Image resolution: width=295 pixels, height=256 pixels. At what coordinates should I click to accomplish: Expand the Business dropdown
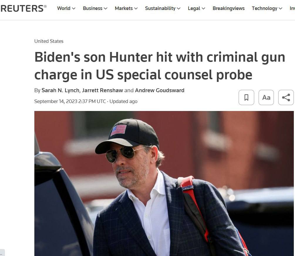point(95,8)
